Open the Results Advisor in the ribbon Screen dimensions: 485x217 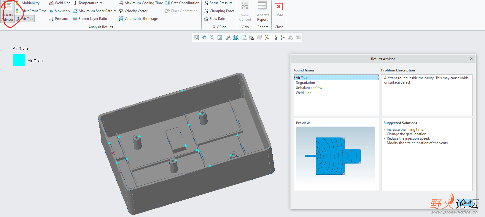coord(8,12)
